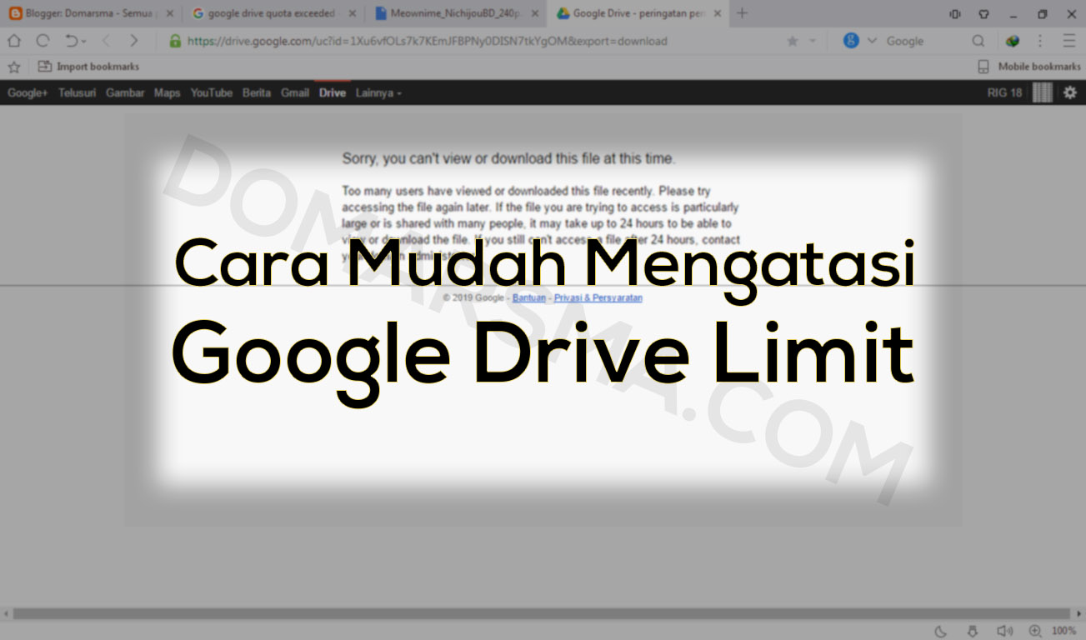Open Google+ in the Google bar
Screen dimensions: 1086x640
pos(28,92)
